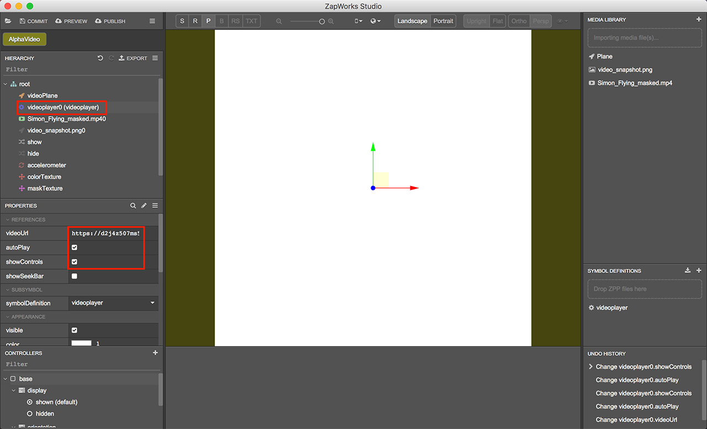Select the P position tool
707x429 pixels.
pyautogui.click(x=208, y=21)
